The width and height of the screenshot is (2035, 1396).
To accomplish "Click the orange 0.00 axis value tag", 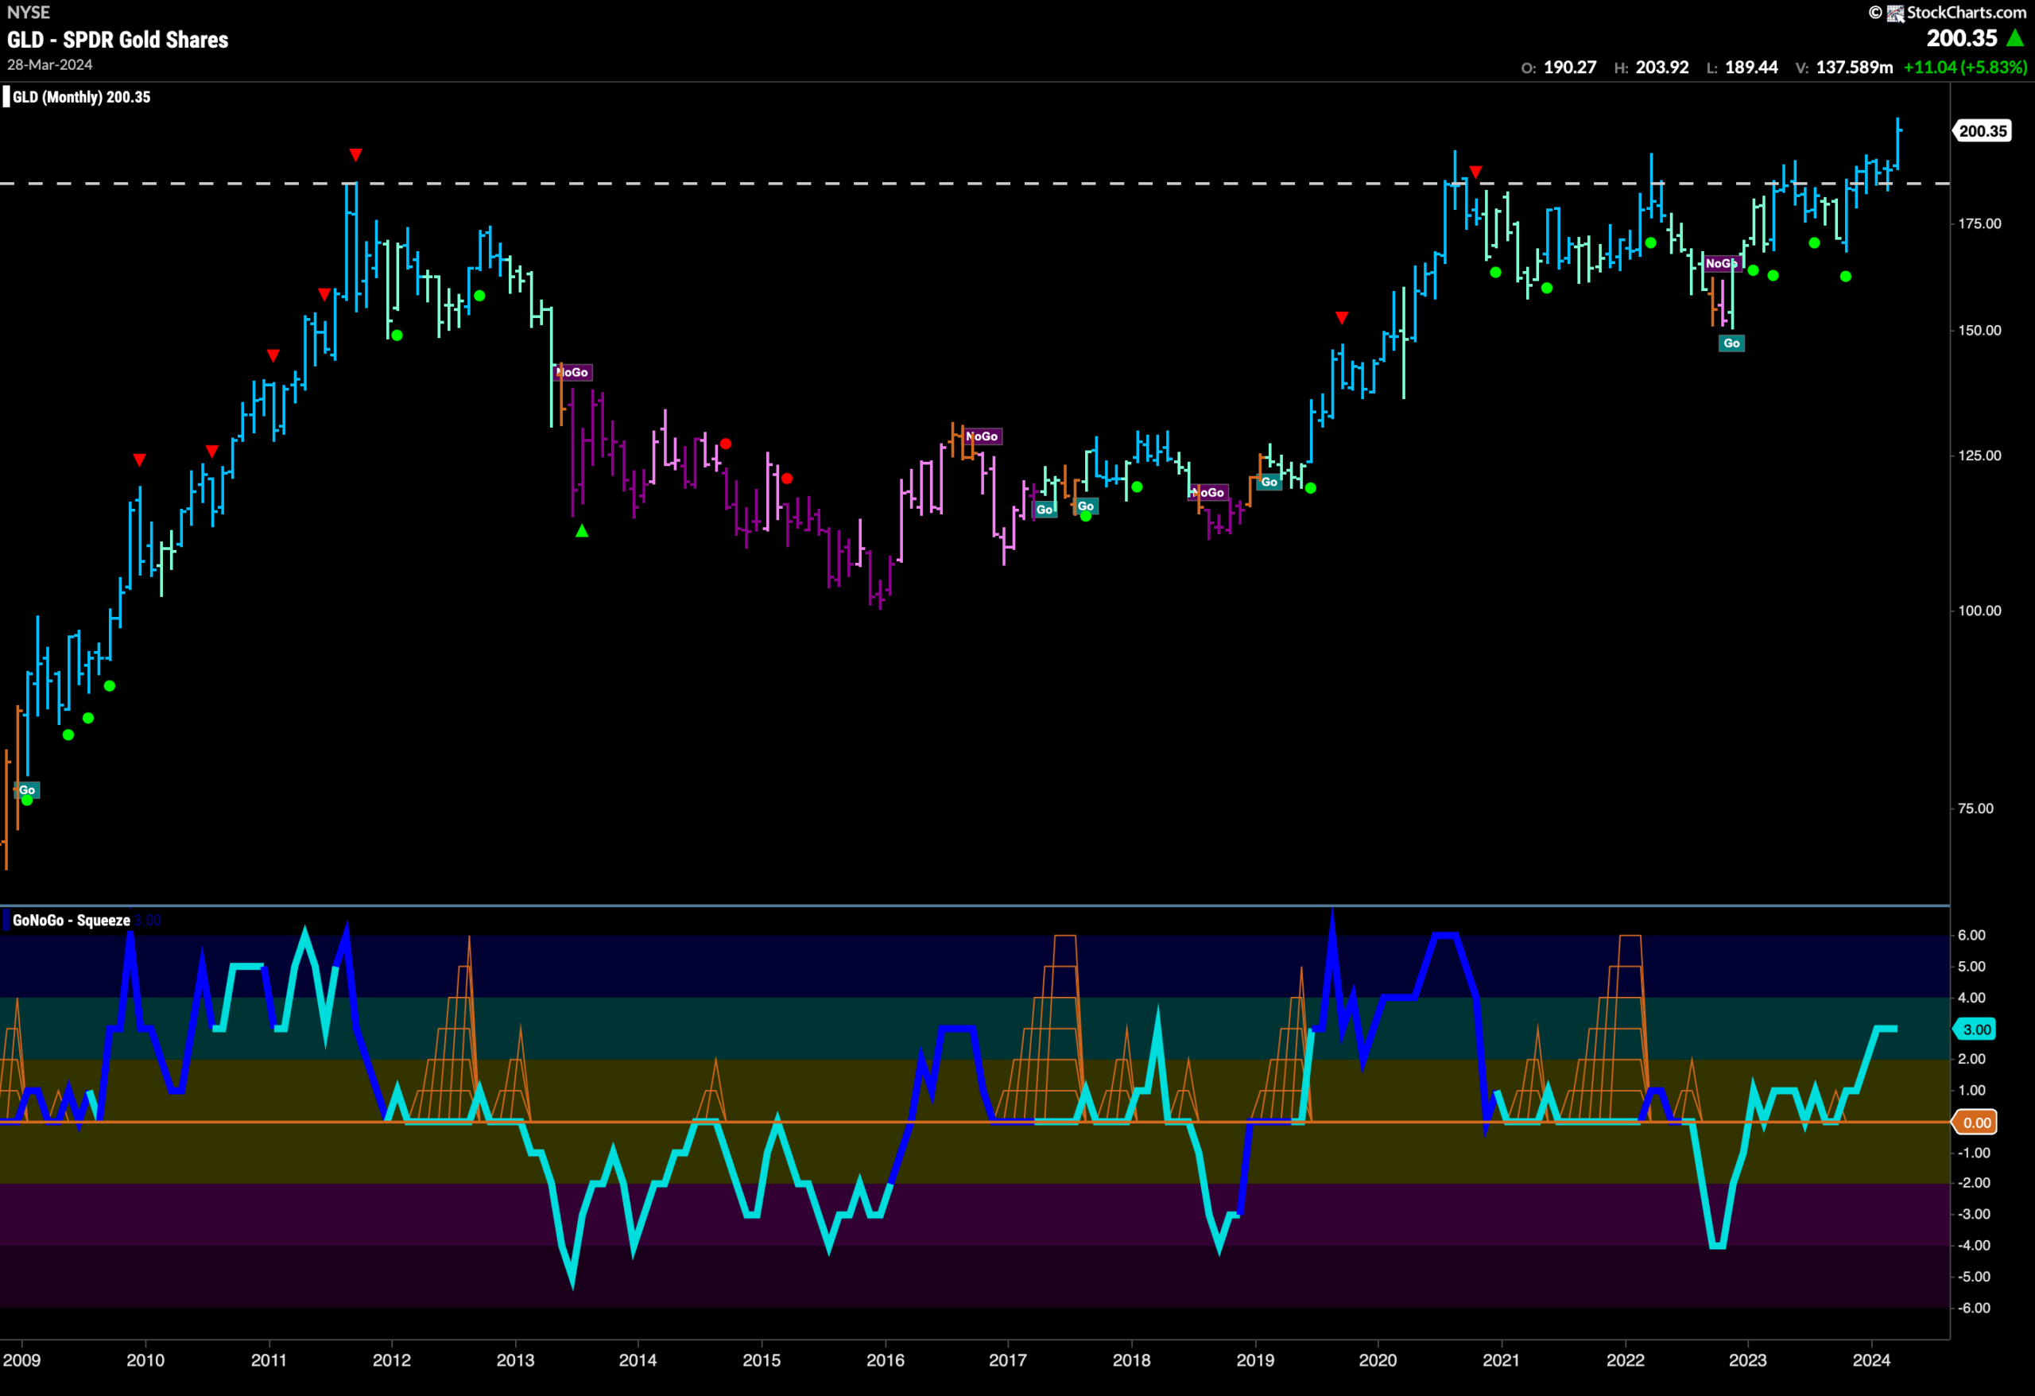I will click(1976, 1123).
